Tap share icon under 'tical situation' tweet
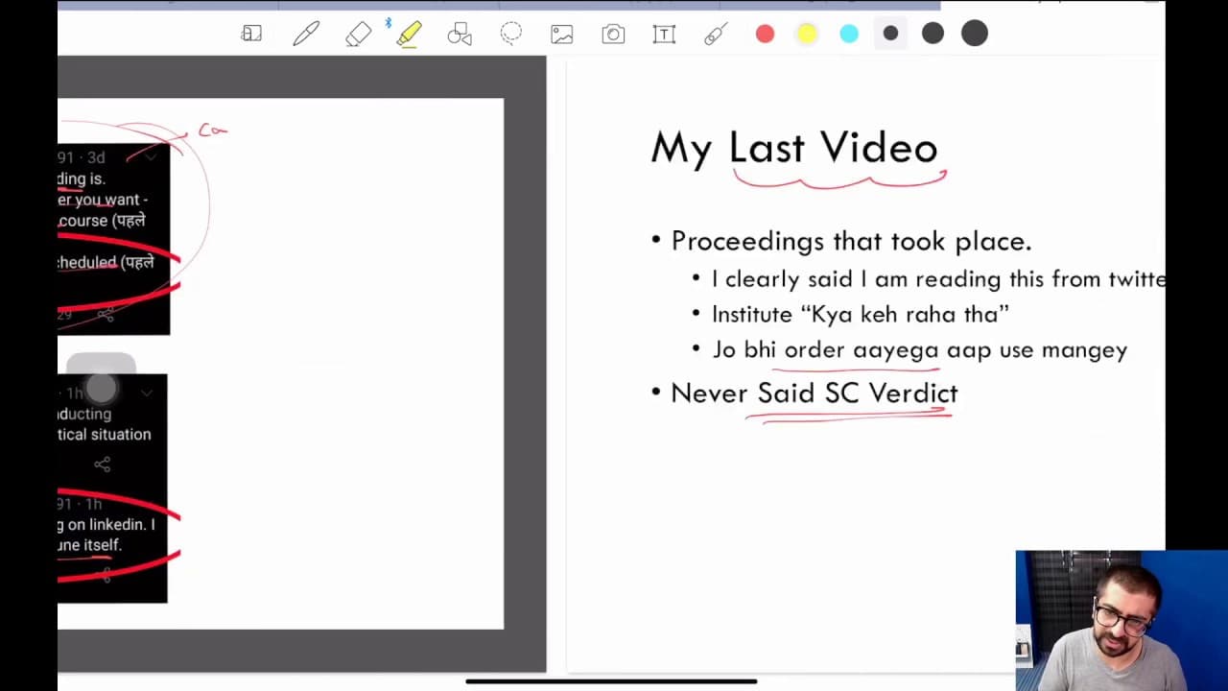 point(103,465)
